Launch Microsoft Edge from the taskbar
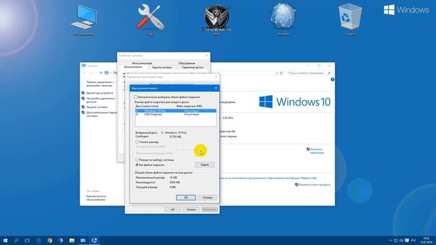This screenshot has width=436, height=245. [39, 240]
